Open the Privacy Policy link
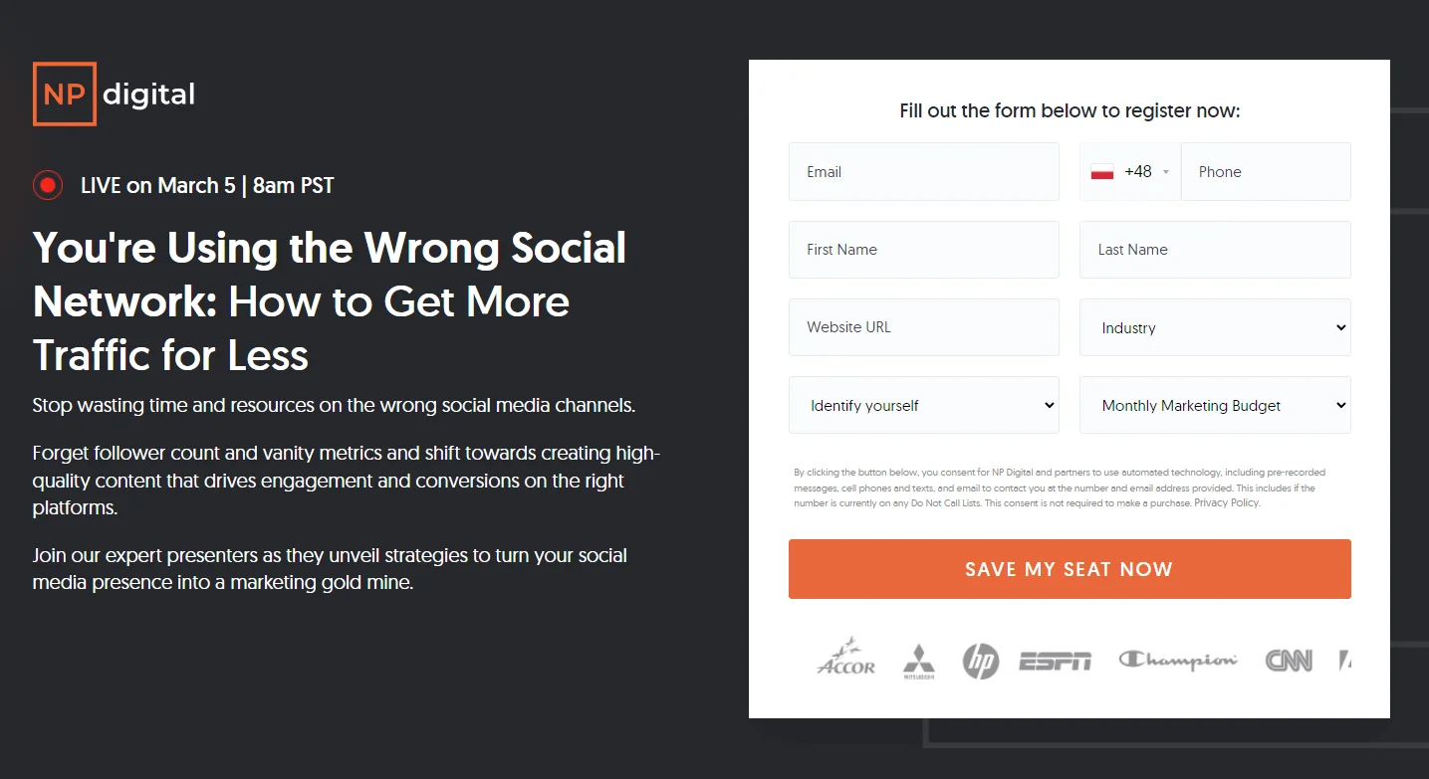Image resolution: width=1429 pixels, height=779 pixels. point(1226,502)
